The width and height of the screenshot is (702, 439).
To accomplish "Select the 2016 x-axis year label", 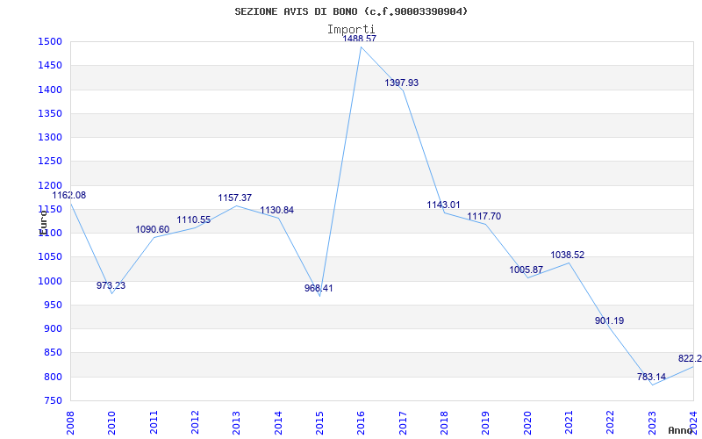I will (361, 423).
